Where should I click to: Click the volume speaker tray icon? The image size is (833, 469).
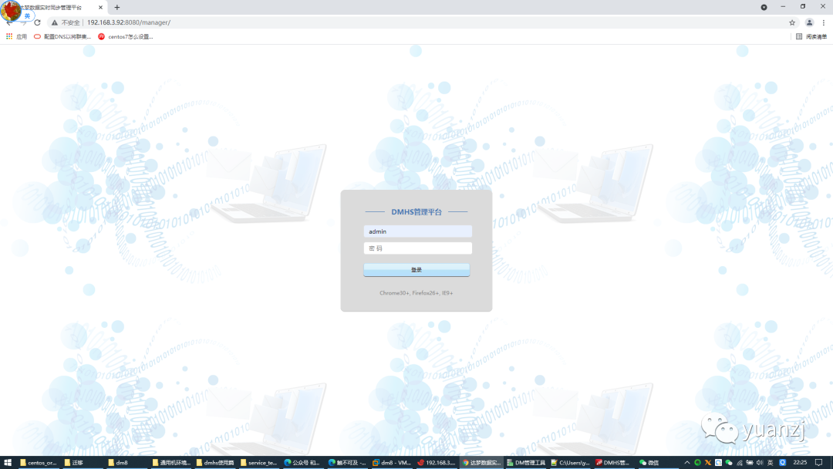pyautogui.click(x=760, y=463)
